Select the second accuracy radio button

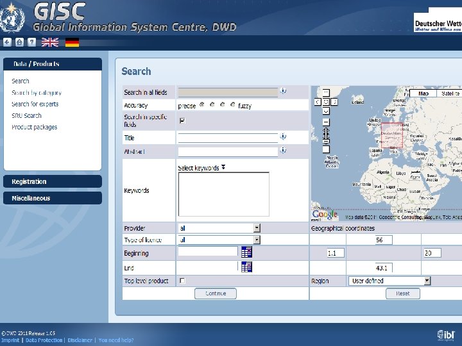212,104
